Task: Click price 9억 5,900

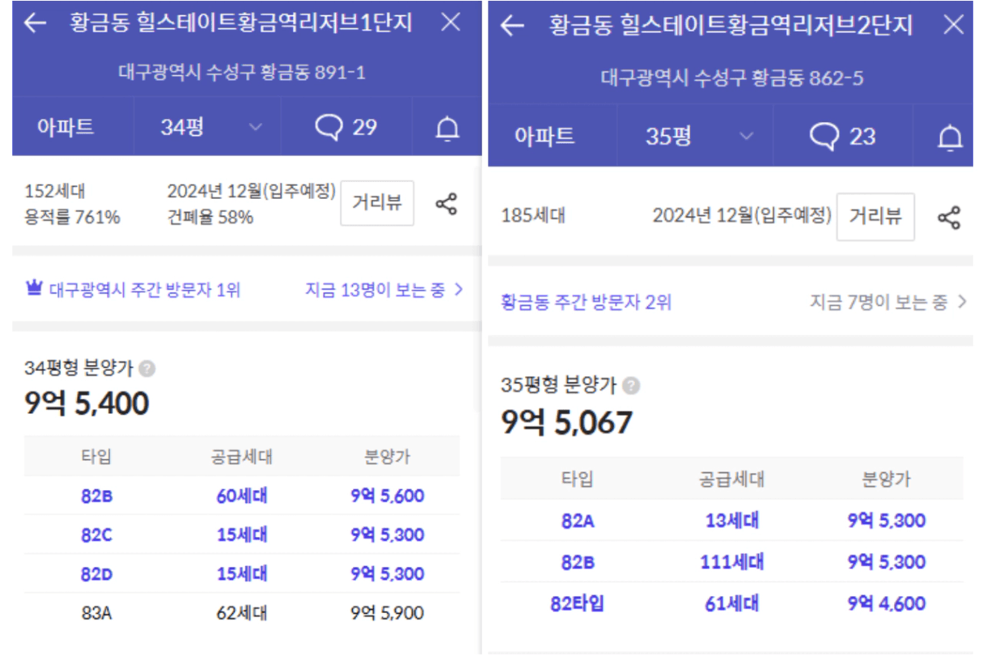Action: tap(388, 613)
